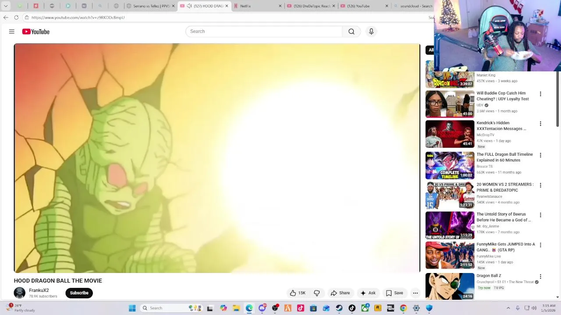Open the Windows Start menu
This screenshot has height=315, width=561.
tap(132, 308)
